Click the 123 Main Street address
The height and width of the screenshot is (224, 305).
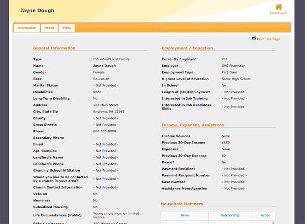click(106, 105)
